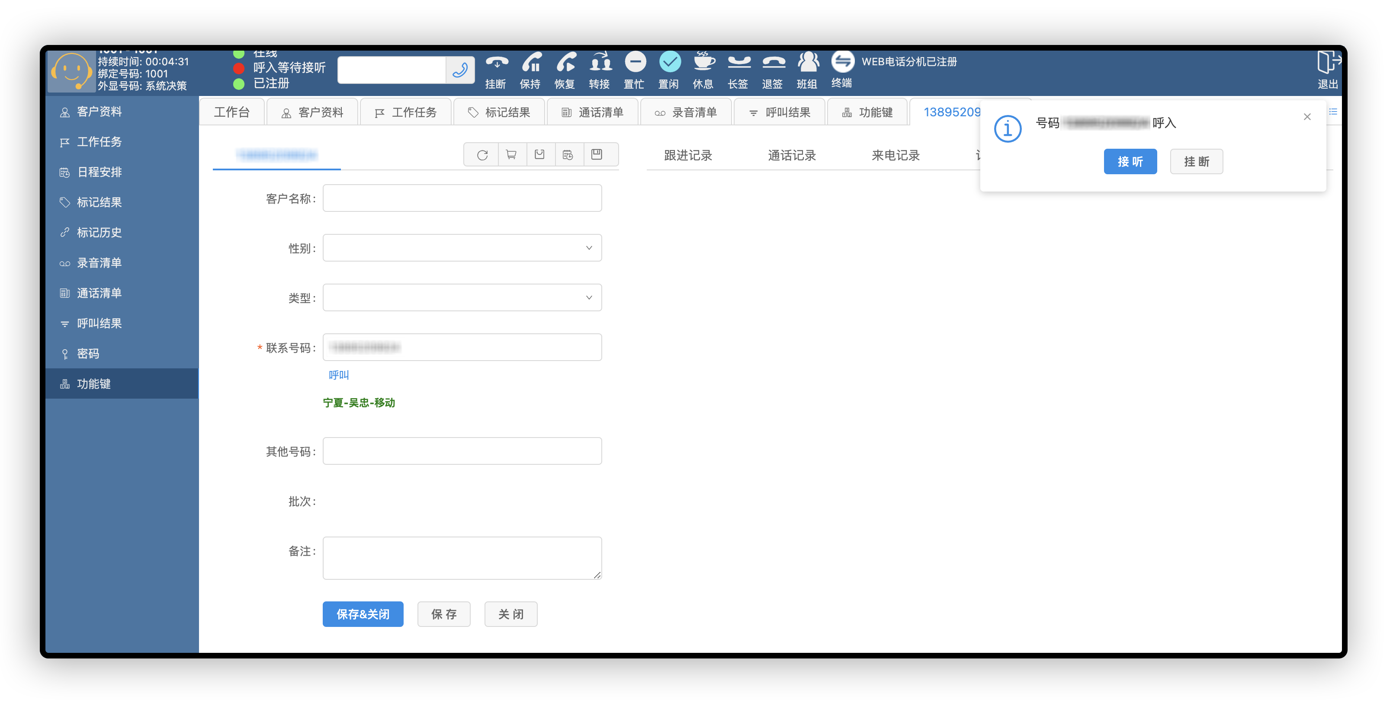Click the refresh icon in customer toolbar
This screenshot has height=703, width=1393.
(x=482, y=156)
